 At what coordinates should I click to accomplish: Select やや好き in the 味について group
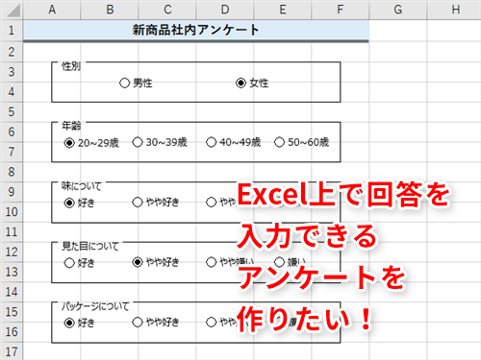[138, 202]
